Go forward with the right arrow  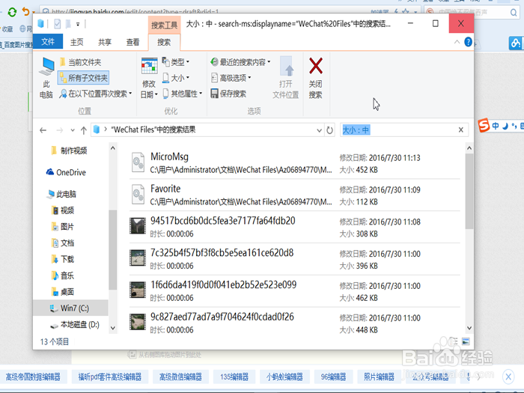click(59, 130)
